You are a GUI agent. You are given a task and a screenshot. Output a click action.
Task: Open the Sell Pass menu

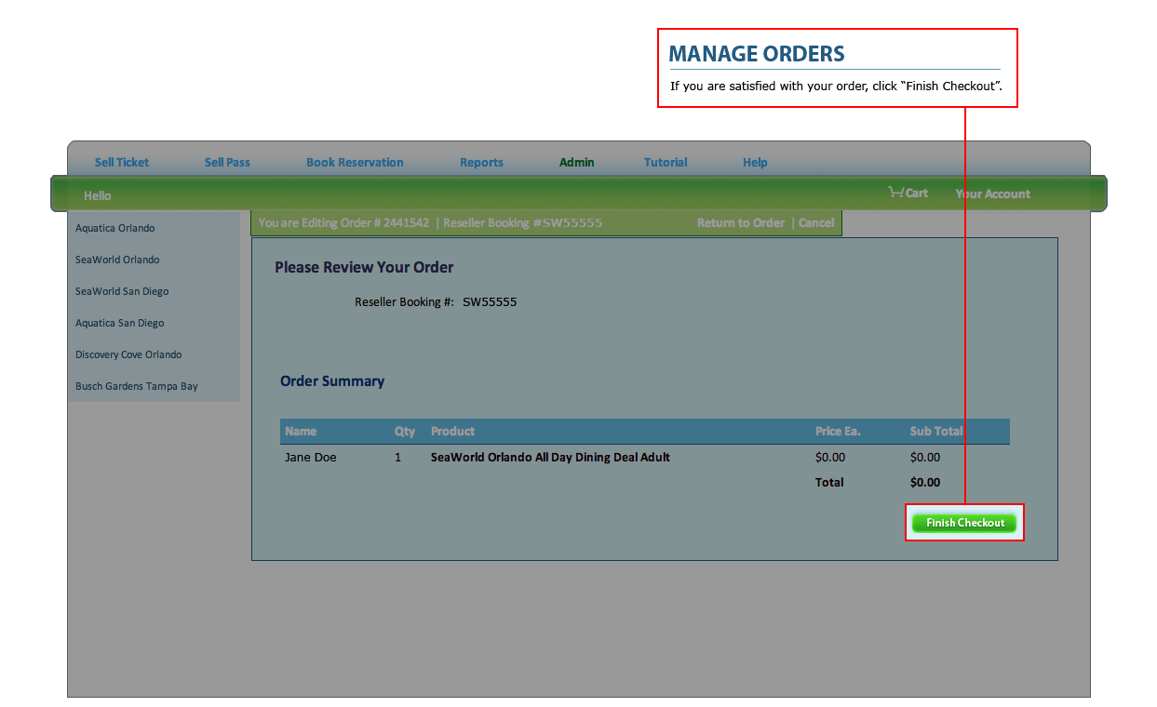227,162
